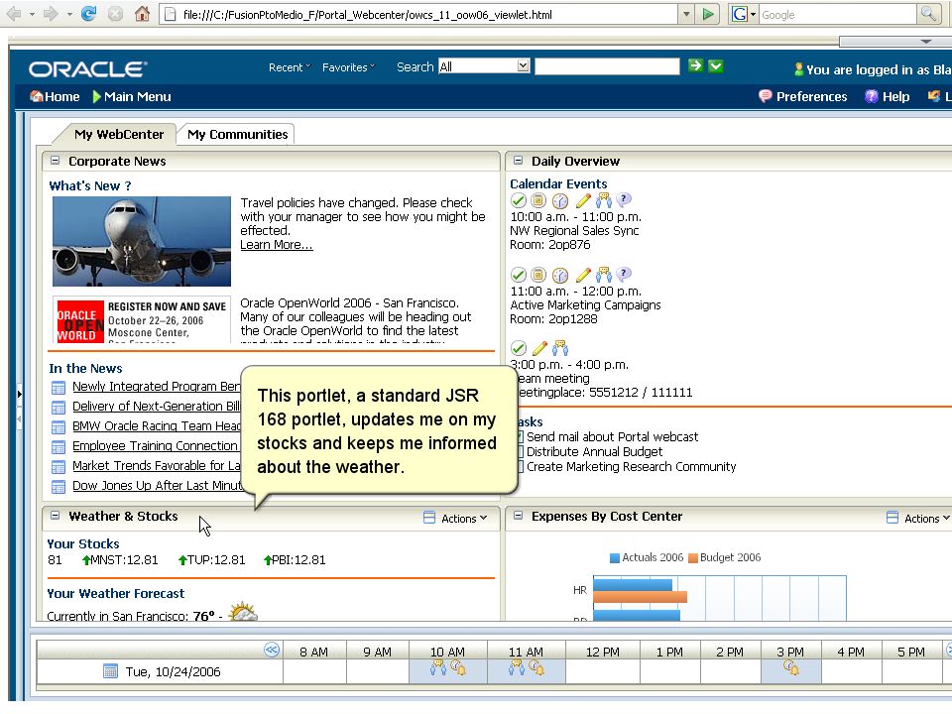The height and width of the screenshot is (714, 952).
Task: Click Budget 2006 orange legend swatch
Action: click(x=693, y=558)
